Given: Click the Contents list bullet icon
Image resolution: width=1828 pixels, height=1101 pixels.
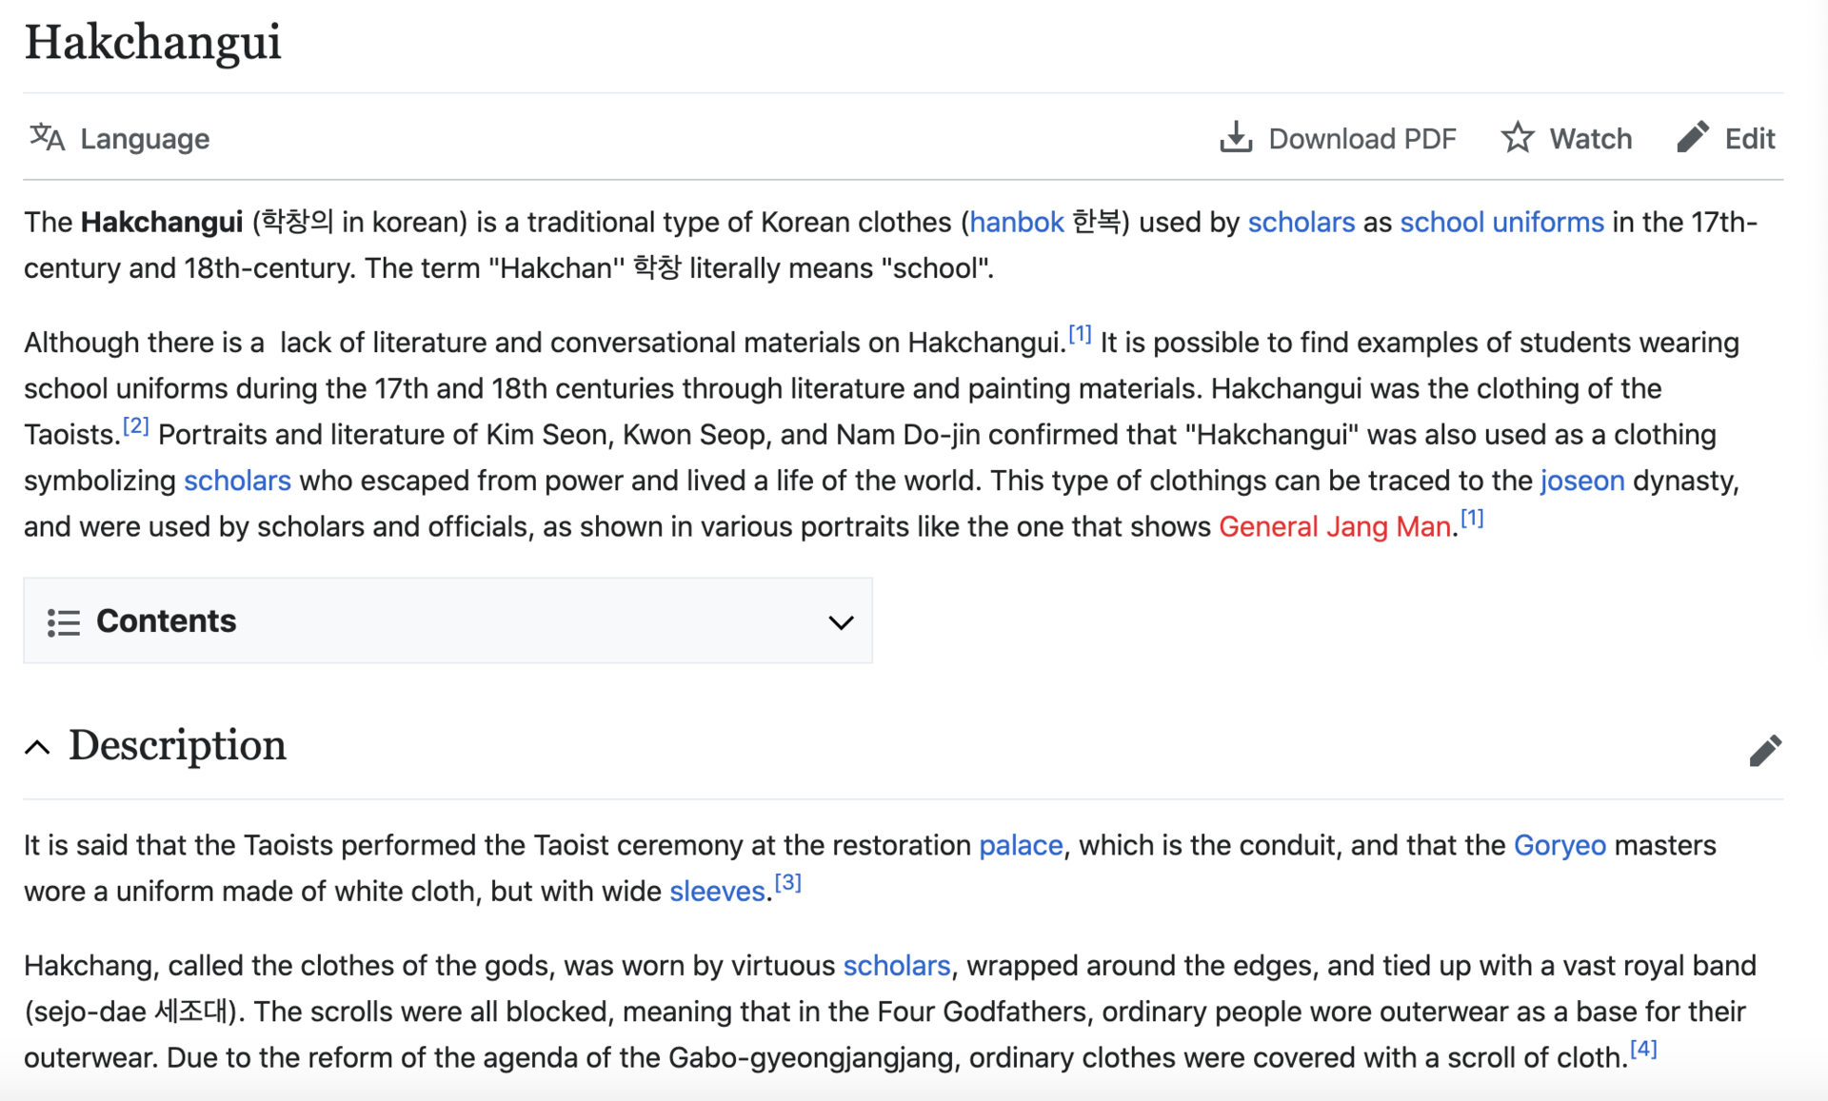Looking at the screenshot, I should point(64,622).
